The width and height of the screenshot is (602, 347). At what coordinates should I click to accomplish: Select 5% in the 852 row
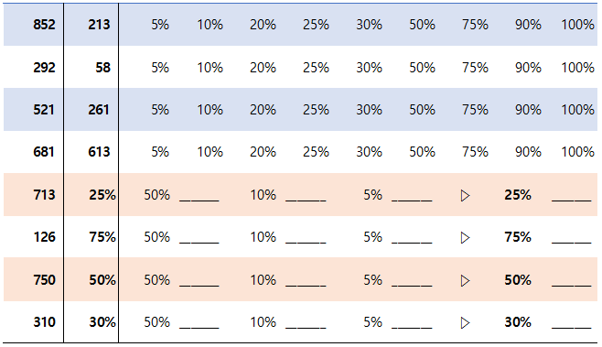click(x=160, y=25)
